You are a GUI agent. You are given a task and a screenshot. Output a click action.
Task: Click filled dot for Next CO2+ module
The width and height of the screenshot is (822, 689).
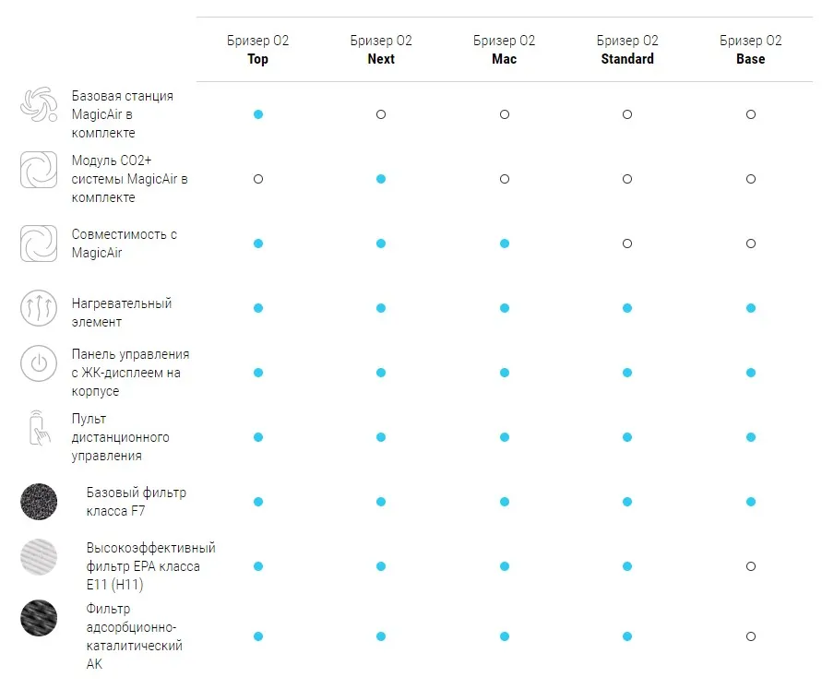pos(381,179)
